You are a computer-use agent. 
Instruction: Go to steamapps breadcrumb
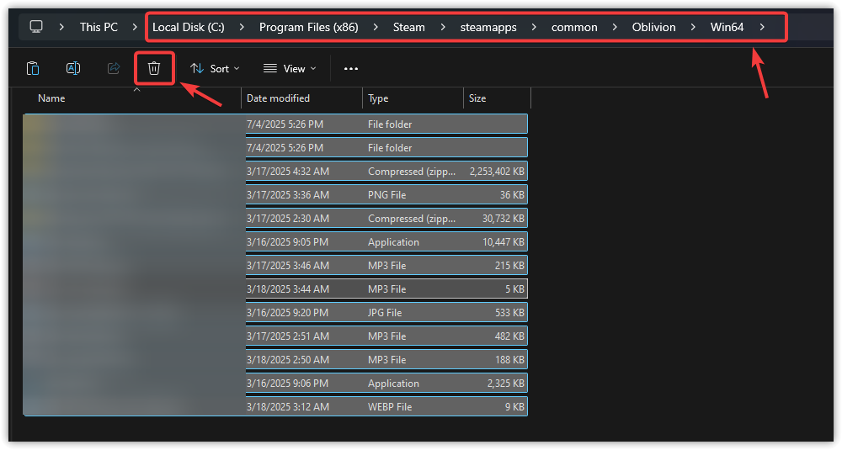(x=488, y=27)
